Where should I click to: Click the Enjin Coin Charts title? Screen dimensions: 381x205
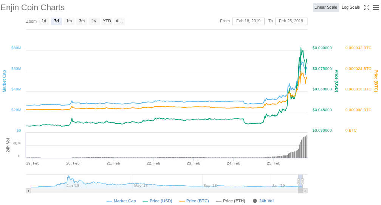click(x=33, y=8)
